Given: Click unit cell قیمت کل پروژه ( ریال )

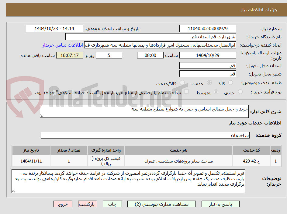Looking at the screenshot, I should tap(106, 161).
